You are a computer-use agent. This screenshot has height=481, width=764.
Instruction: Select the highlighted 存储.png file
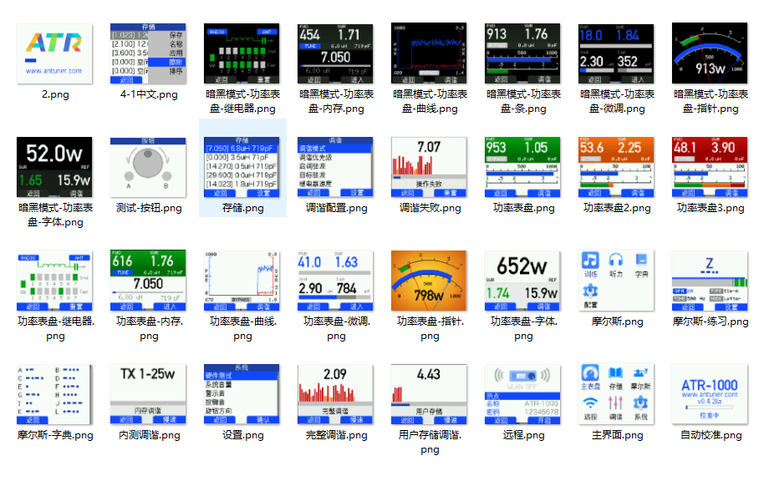[x=242, y=167]
